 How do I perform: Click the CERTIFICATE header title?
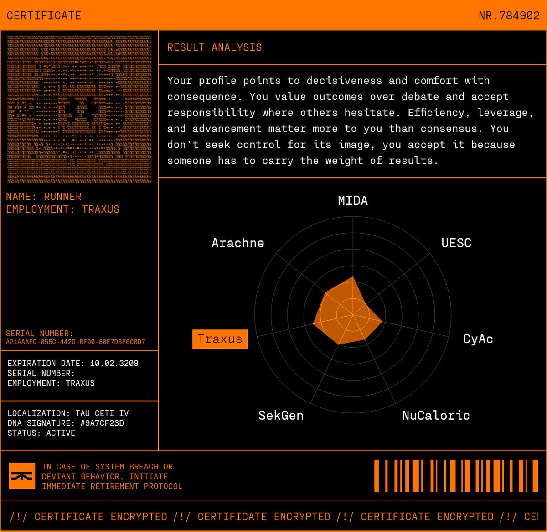(44, 16)
